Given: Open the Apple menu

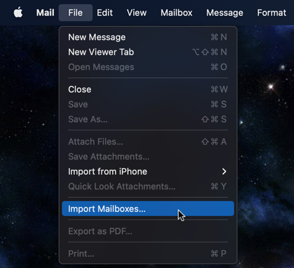Looking at the screenshot, I should click(x=18, y=12).
